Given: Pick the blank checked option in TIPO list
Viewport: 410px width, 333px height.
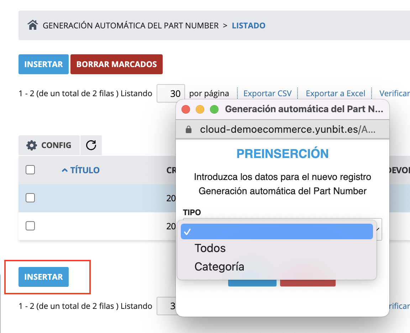Looking at the screenshot, I should coord(277,231).
